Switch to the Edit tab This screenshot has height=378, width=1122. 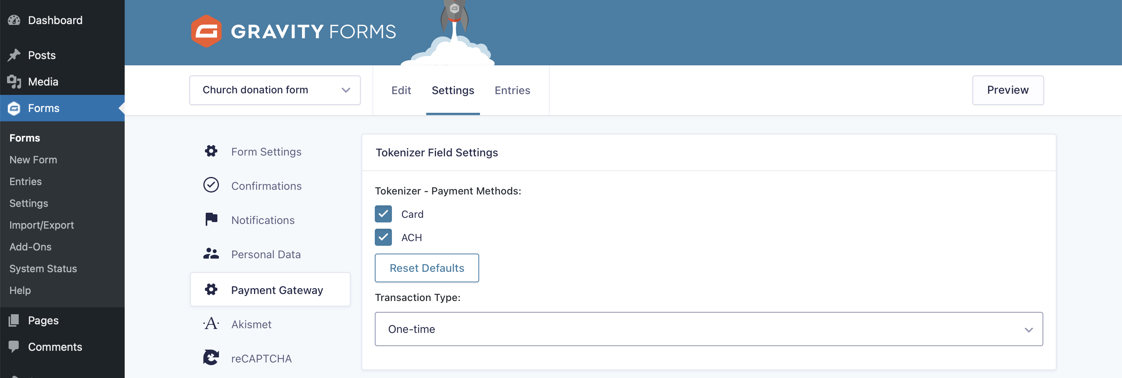click(401, 91)
